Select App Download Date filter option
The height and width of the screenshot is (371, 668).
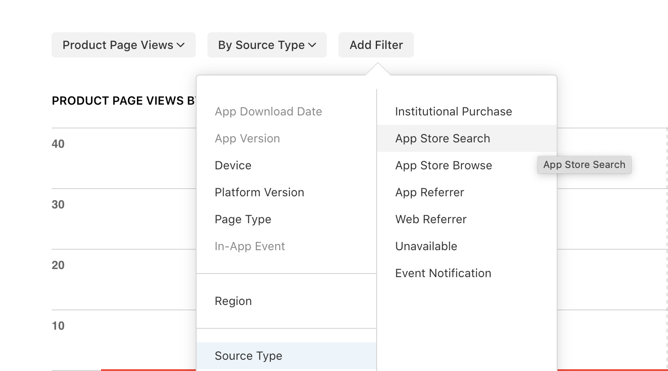[x=268, y=111]
